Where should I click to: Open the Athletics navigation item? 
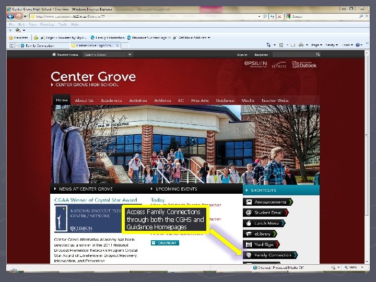(162, 100)
